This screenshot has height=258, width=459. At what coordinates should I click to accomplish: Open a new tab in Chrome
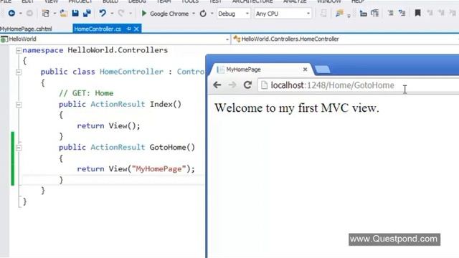tap(322, 70)
